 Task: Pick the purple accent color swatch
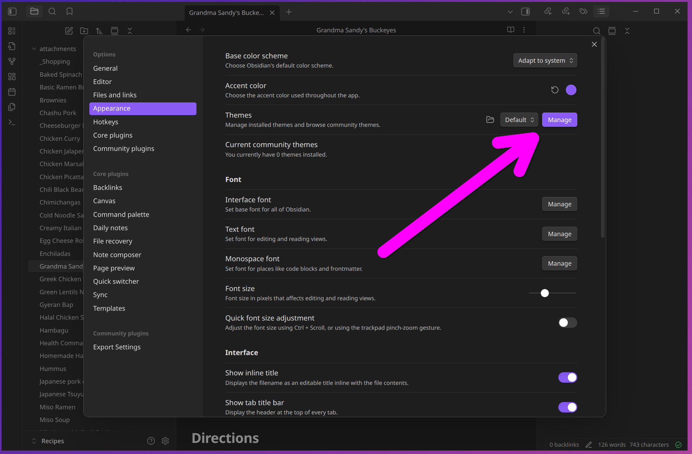[571, 90]
